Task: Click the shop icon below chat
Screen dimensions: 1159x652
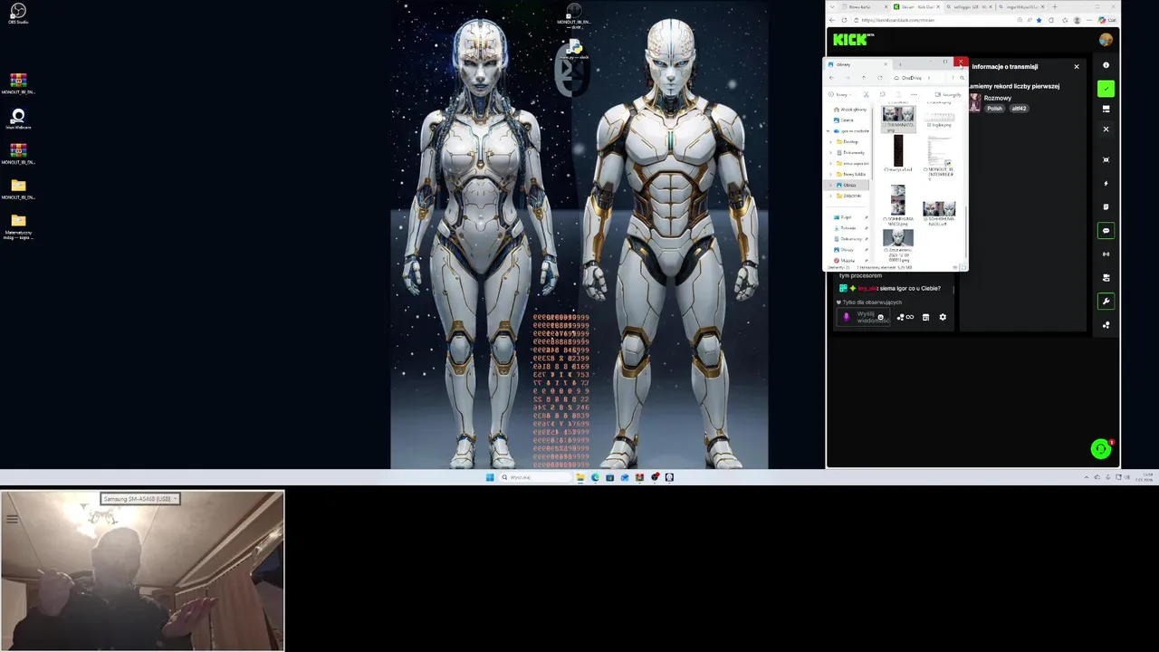Action: coord(925,317)
